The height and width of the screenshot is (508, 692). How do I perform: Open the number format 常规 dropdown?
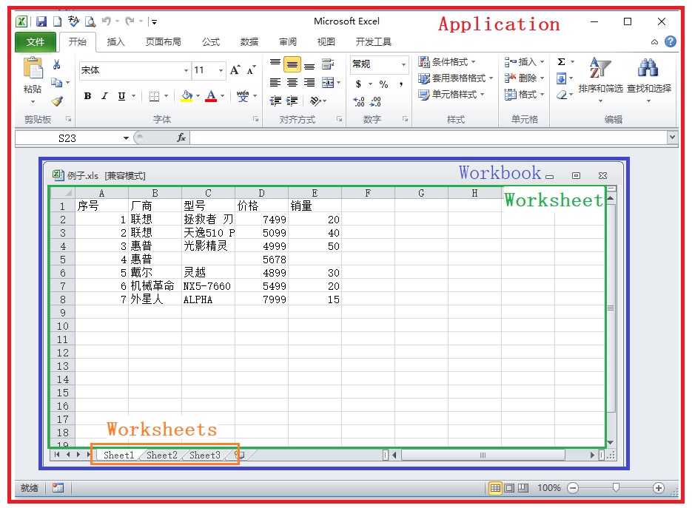[x=403, y=64]
